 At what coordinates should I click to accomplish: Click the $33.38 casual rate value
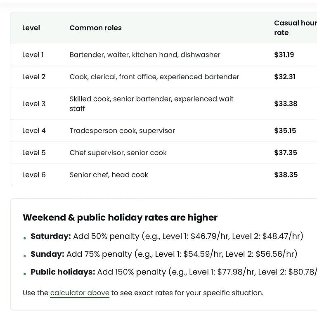click(x=286, y=104)
